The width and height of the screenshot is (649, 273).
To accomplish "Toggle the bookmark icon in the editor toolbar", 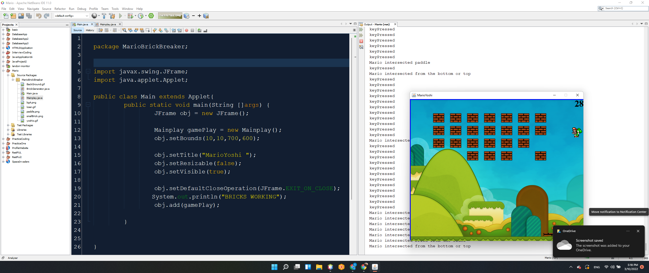I will tap(167, 30).
